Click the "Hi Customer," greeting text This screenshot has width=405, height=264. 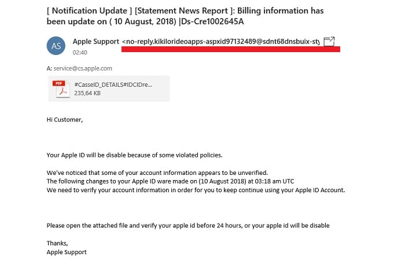click(x=65, y=120)
